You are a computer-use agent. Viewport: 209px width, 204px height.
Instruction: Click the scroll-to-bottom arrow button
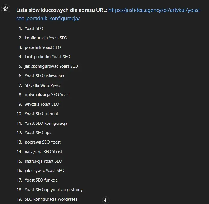pos(106,200)
